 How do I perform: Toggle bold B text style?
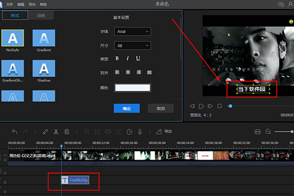click(x=117, y=58)
